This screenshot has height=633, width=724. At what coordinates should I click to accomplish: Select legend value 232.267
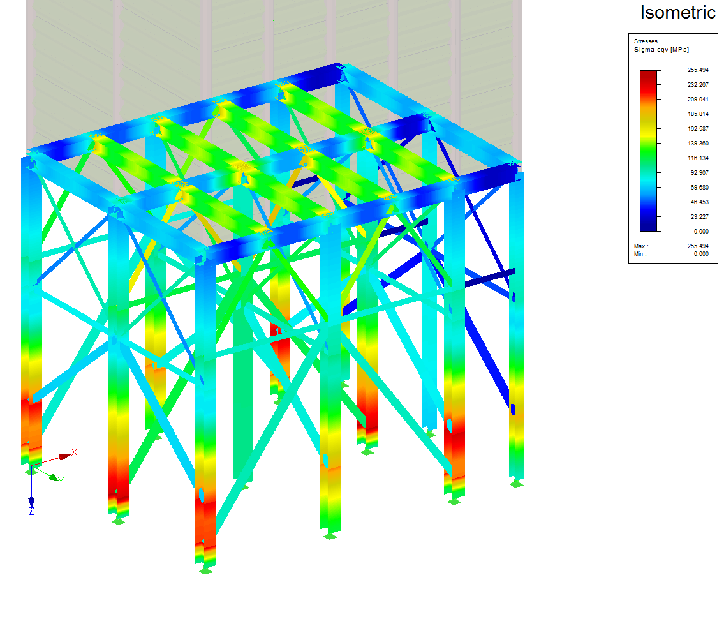point(698,85)
